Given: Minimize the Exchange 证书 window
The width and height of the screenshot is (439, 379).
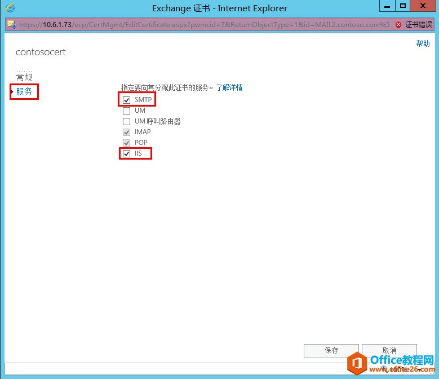Looking at the screenshot, I should tap(387, 6).
